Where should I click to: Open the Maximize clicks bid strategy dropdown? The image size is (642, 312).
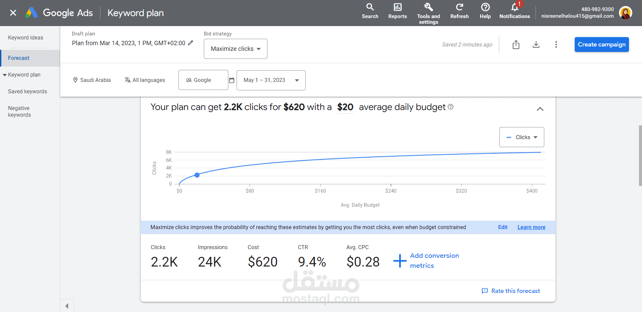point(236,49)
